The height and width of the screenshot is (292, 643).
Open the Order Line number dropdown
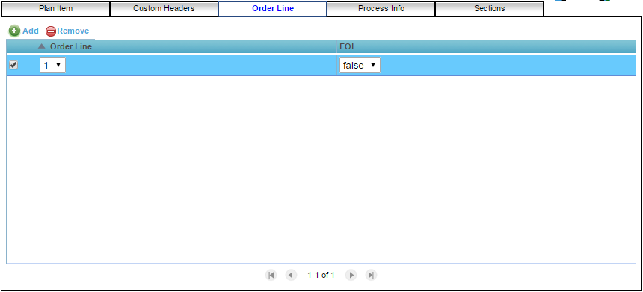tap(52, 65)
